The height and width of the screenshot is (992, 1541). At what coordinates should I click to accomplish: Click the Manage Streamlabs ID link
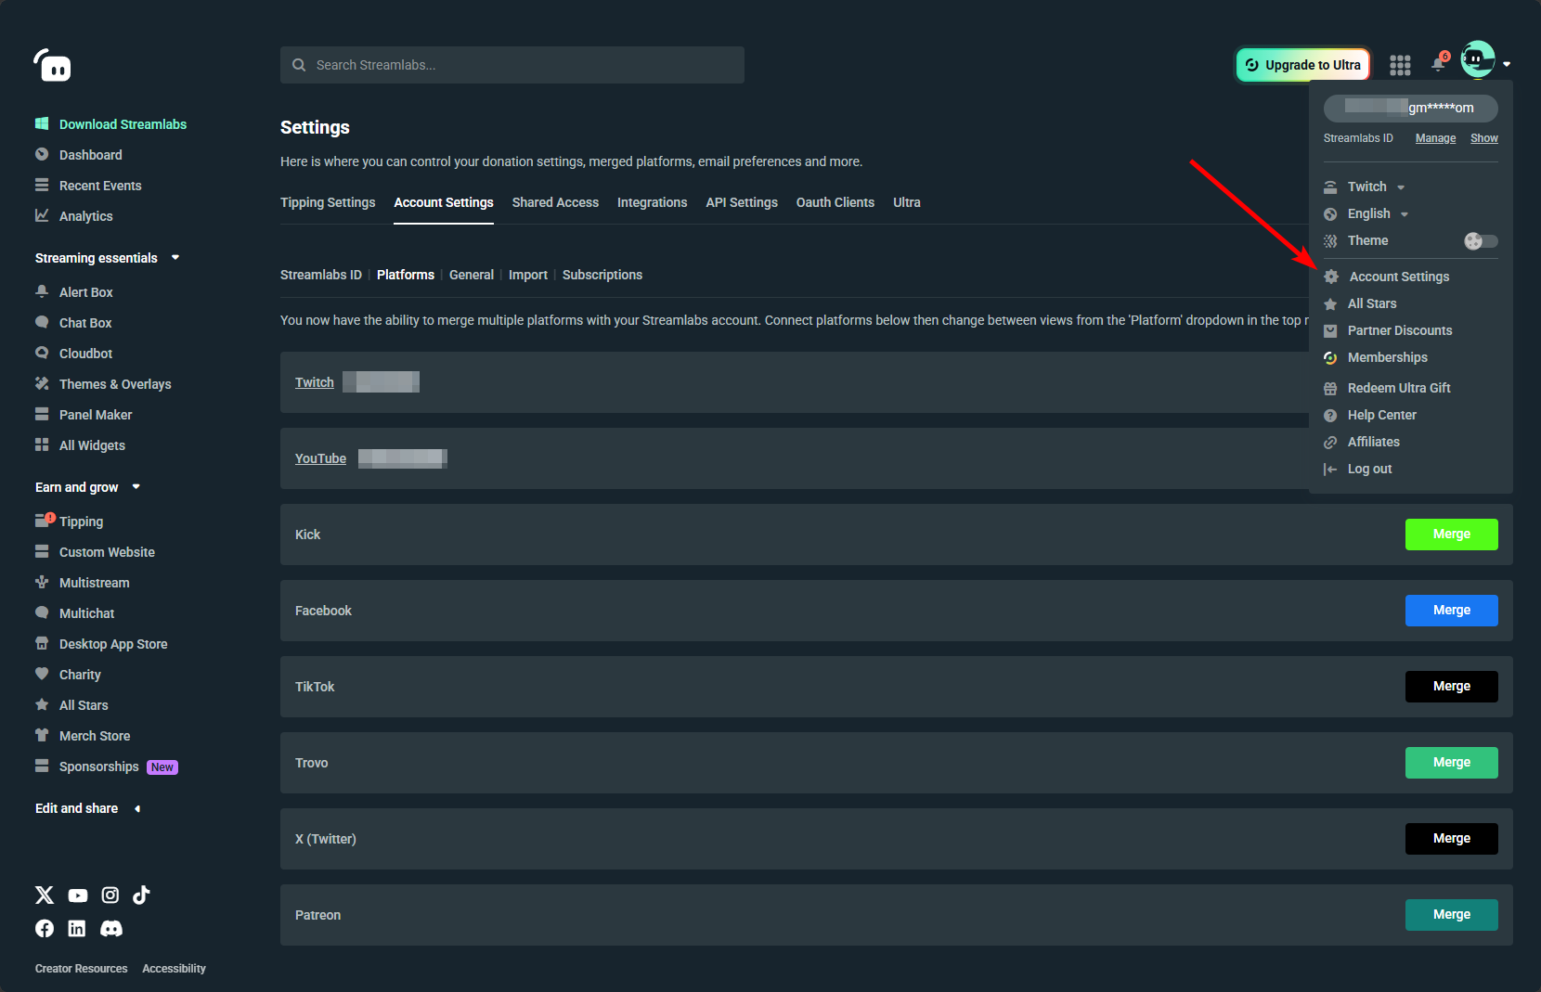(x=1435, y=138)
